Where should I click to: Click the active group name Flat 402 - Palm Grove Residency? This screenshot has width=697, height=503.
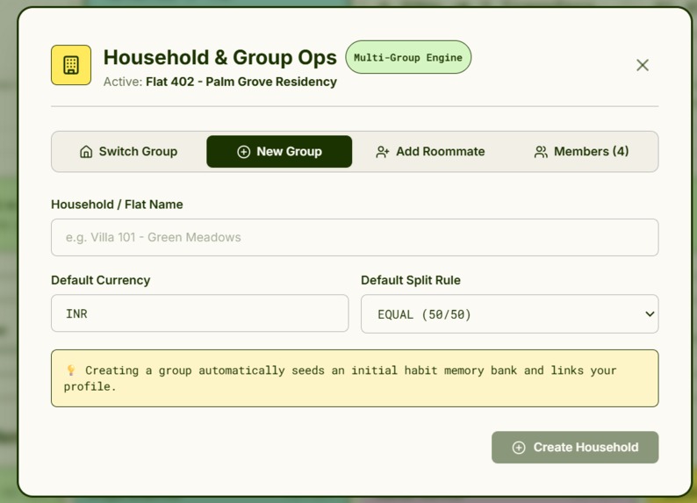(241, 82)
